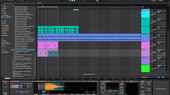Toggle the Utility device activator

click(x=141, y=81)
